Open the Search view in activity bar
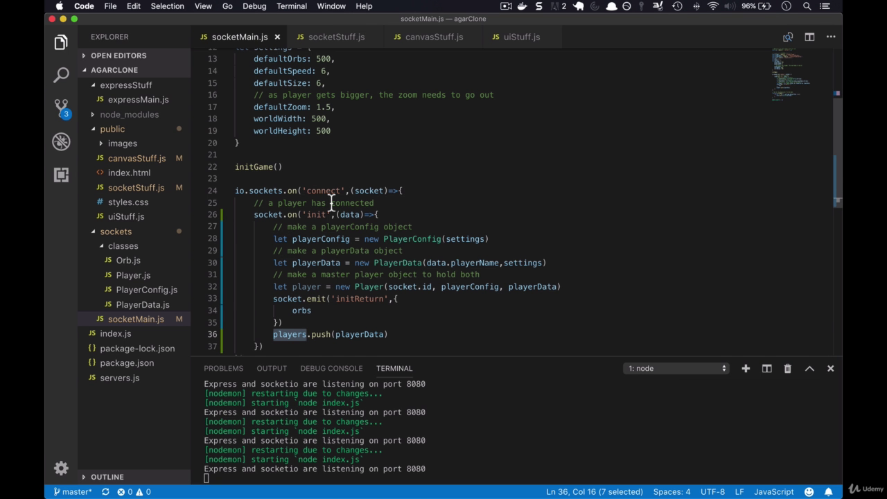The height and width of the screenshot is (499, 887). point(61,75)
